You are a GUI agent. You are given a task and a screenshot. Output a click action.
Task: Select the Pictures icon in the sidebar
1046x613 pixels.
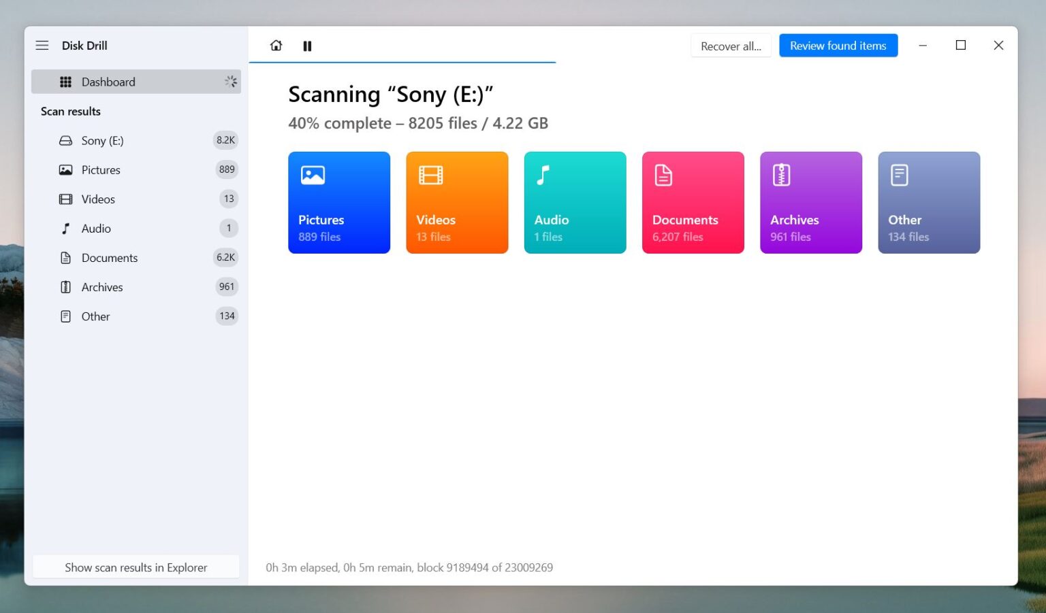point(65,169)
